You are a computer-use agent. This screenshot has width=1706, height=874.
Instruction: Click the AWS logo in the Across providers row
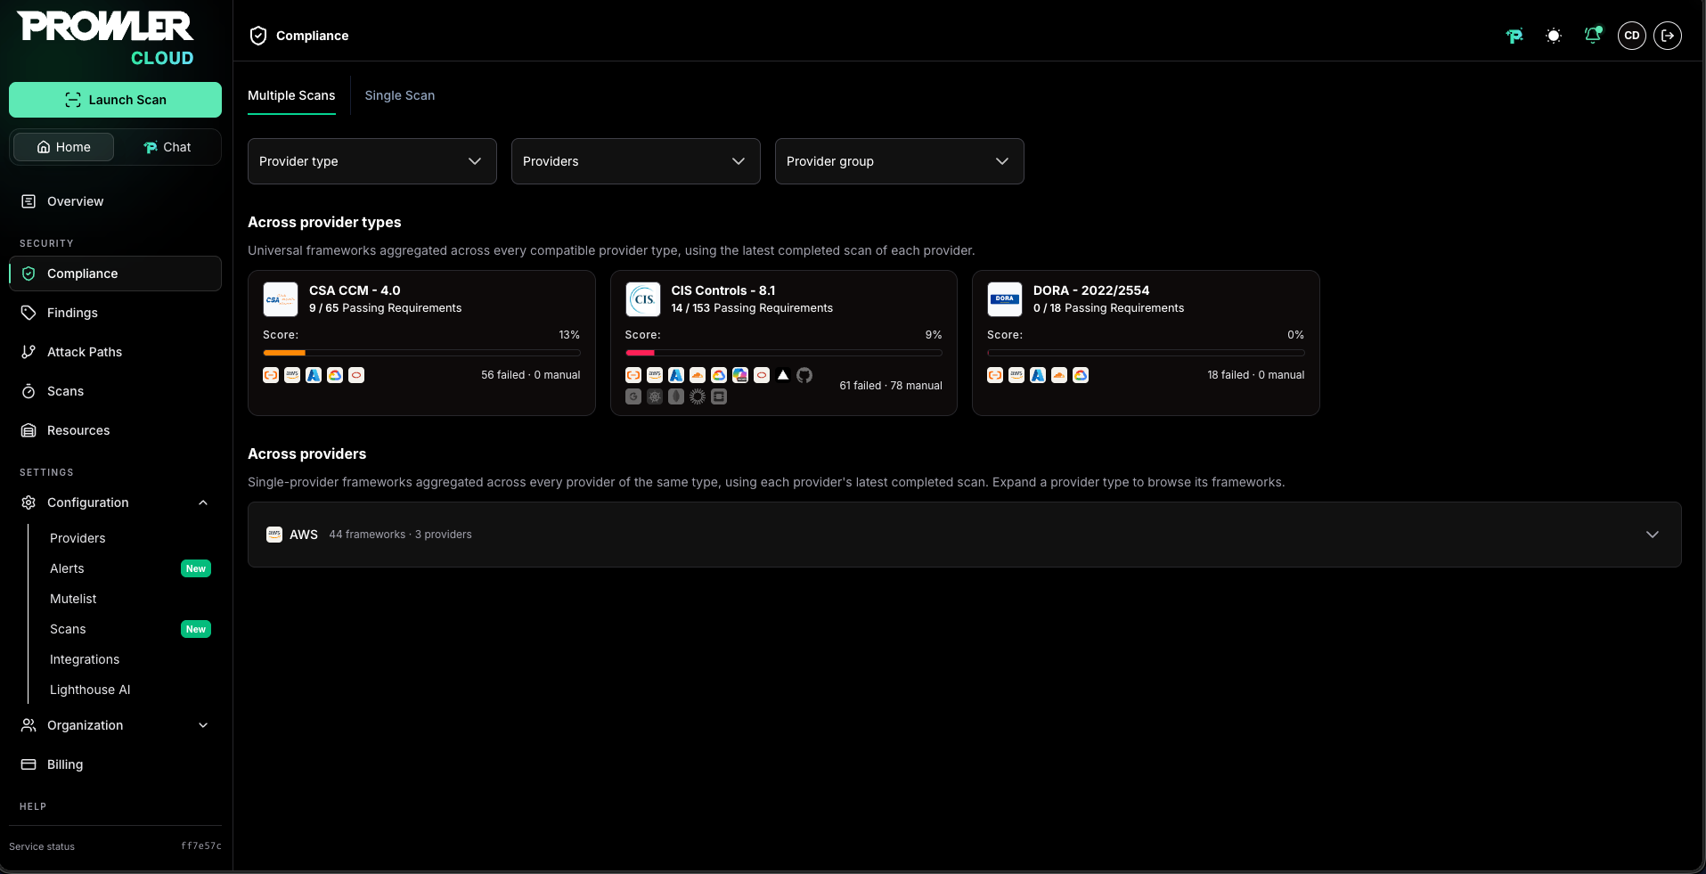click(274, 535)
